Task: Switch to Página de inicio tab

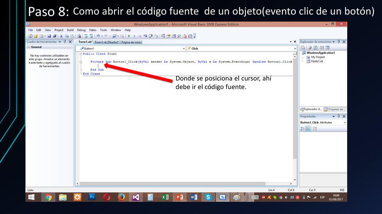Action: pos(131,42)
